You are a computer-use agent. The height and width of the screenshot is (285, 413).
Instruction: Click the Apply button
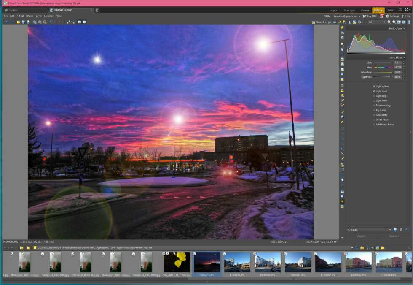(362, 236)
